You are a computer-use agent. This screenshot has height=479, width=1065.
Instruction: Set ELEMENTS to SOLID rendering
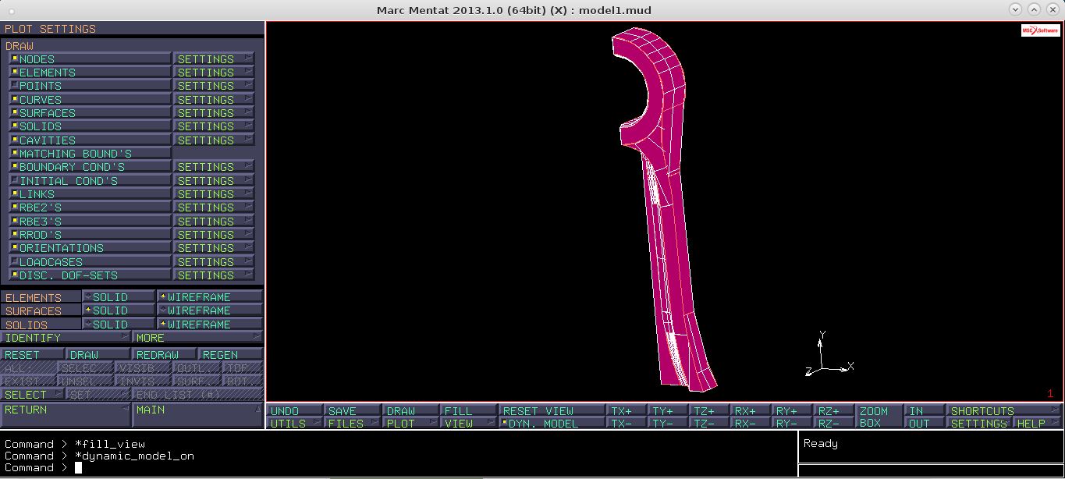[119, 297]
